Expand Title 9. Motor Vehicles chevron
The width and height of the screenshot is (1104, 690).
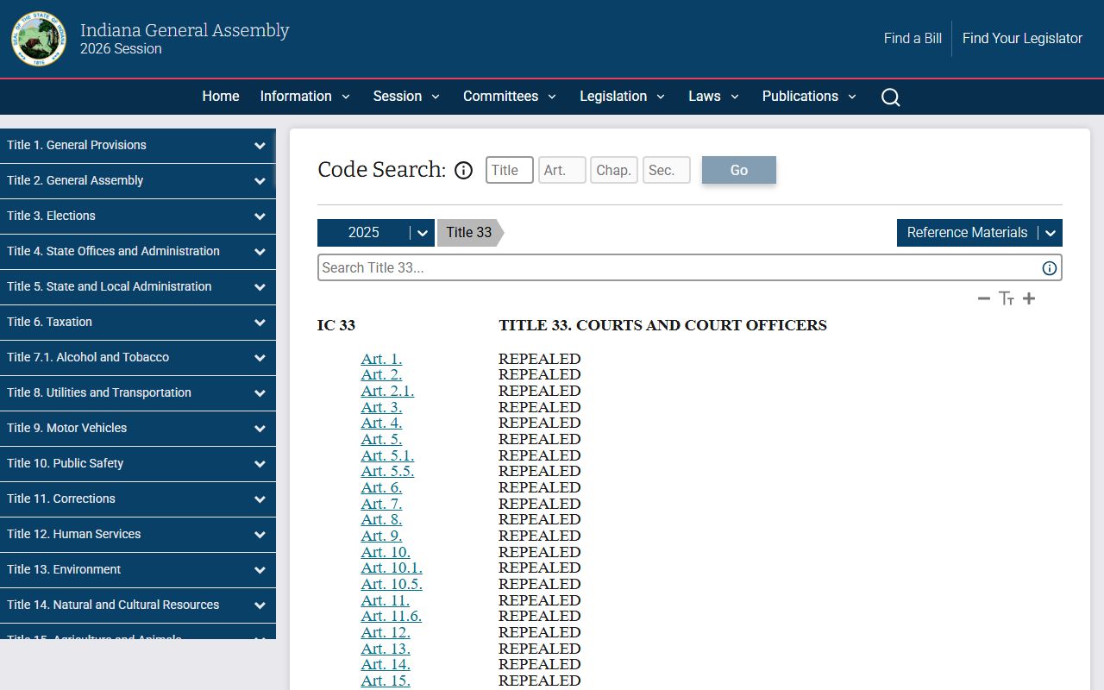click(260, 429)
